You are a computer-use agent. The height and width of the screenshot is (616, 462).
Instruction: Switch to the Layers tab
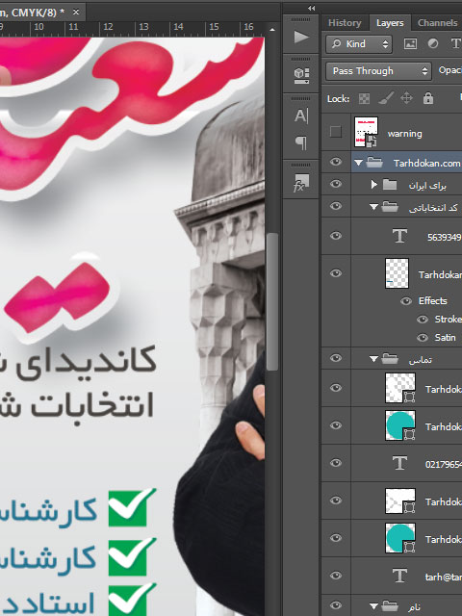pos(390,23)
